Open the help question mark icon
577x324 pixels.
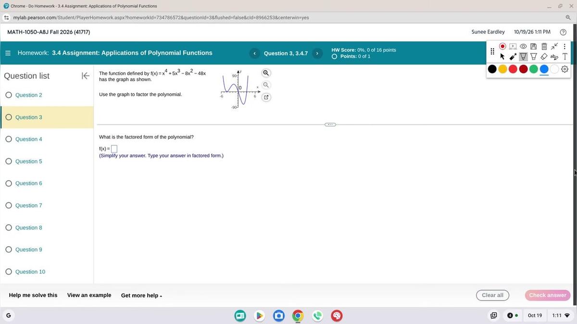(563, 32)
